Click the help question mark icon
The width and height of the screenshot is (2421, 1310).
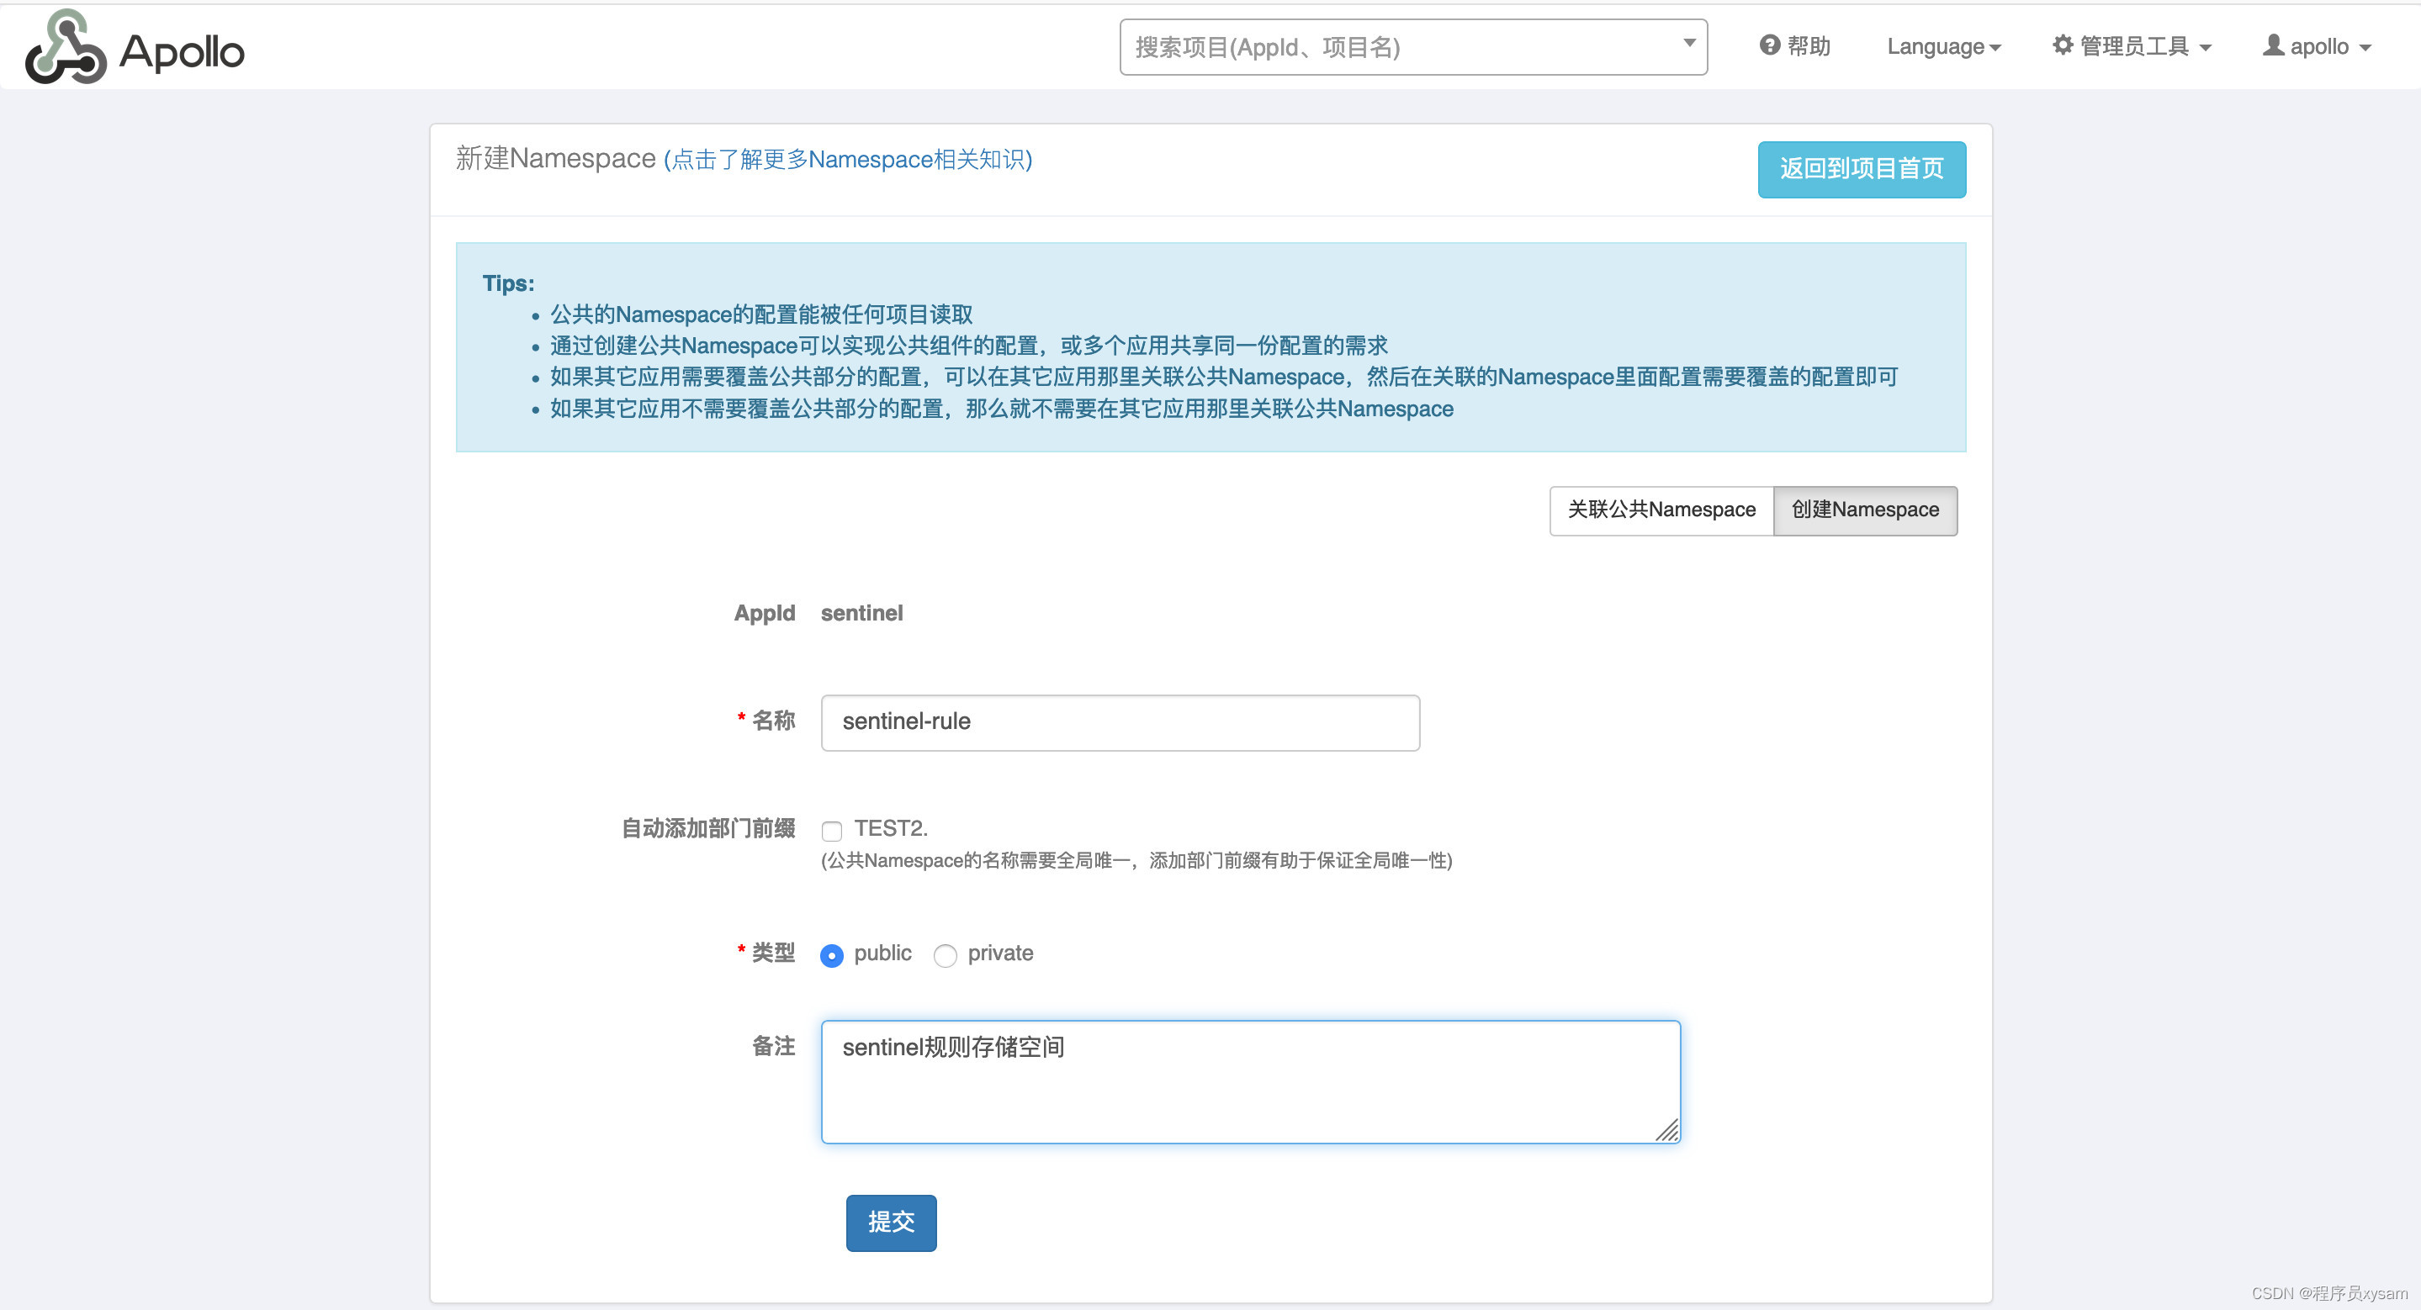[1771, 45]
